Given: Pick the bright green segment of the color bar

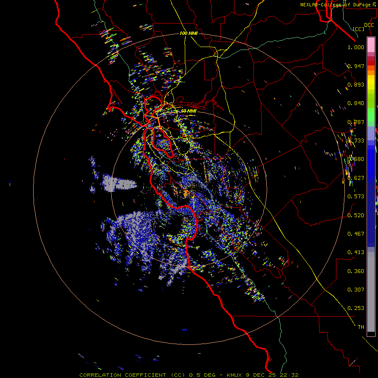Looking at the screenshot, I should point(371,115).
